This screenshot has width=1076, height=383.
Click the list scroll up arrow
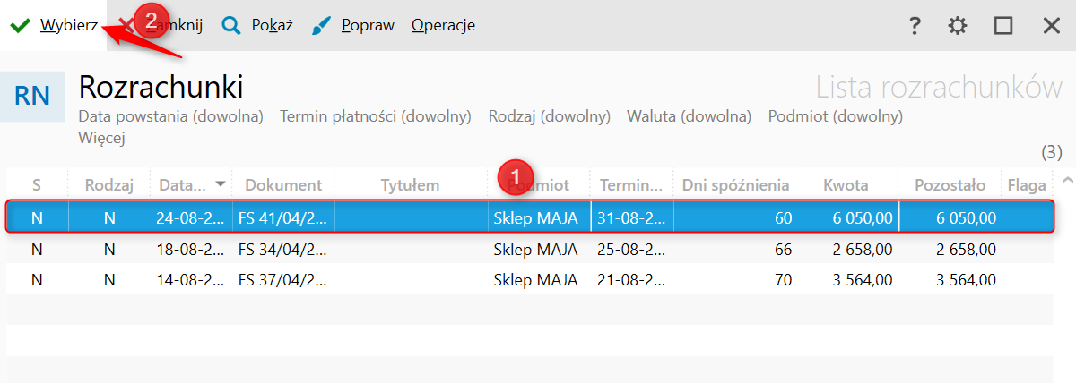click(x=1066, y=181)
